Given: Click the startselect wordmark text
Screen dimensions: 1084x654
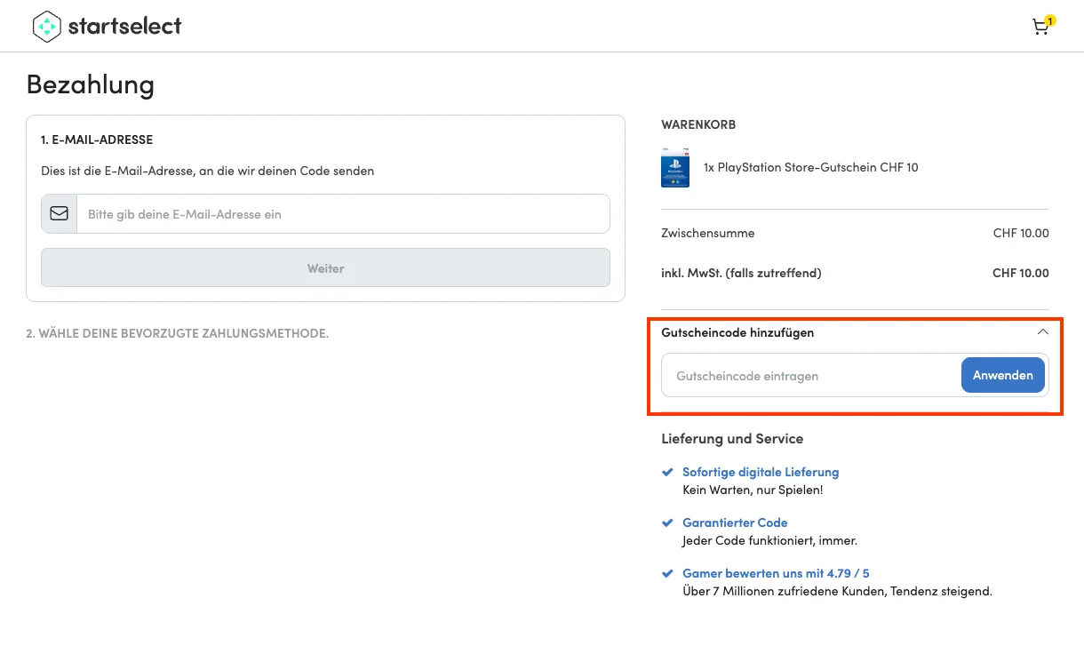Looking at the screenshot, I should tap(124, 27).
